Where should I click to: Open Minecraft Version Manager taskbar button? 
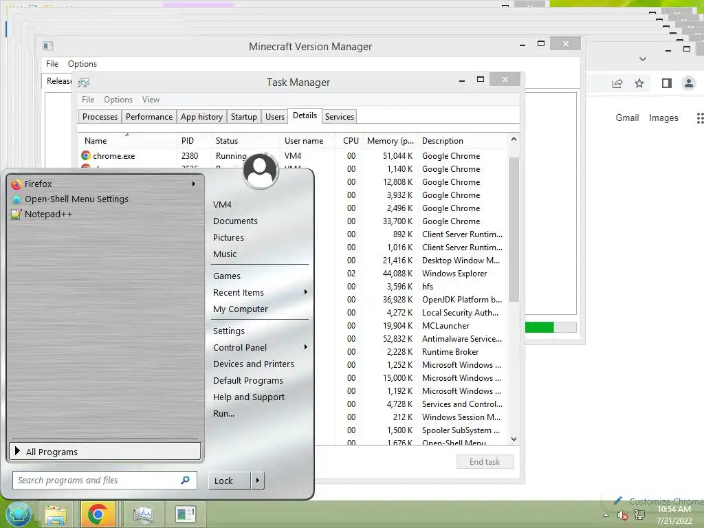[x=186, y=514]
